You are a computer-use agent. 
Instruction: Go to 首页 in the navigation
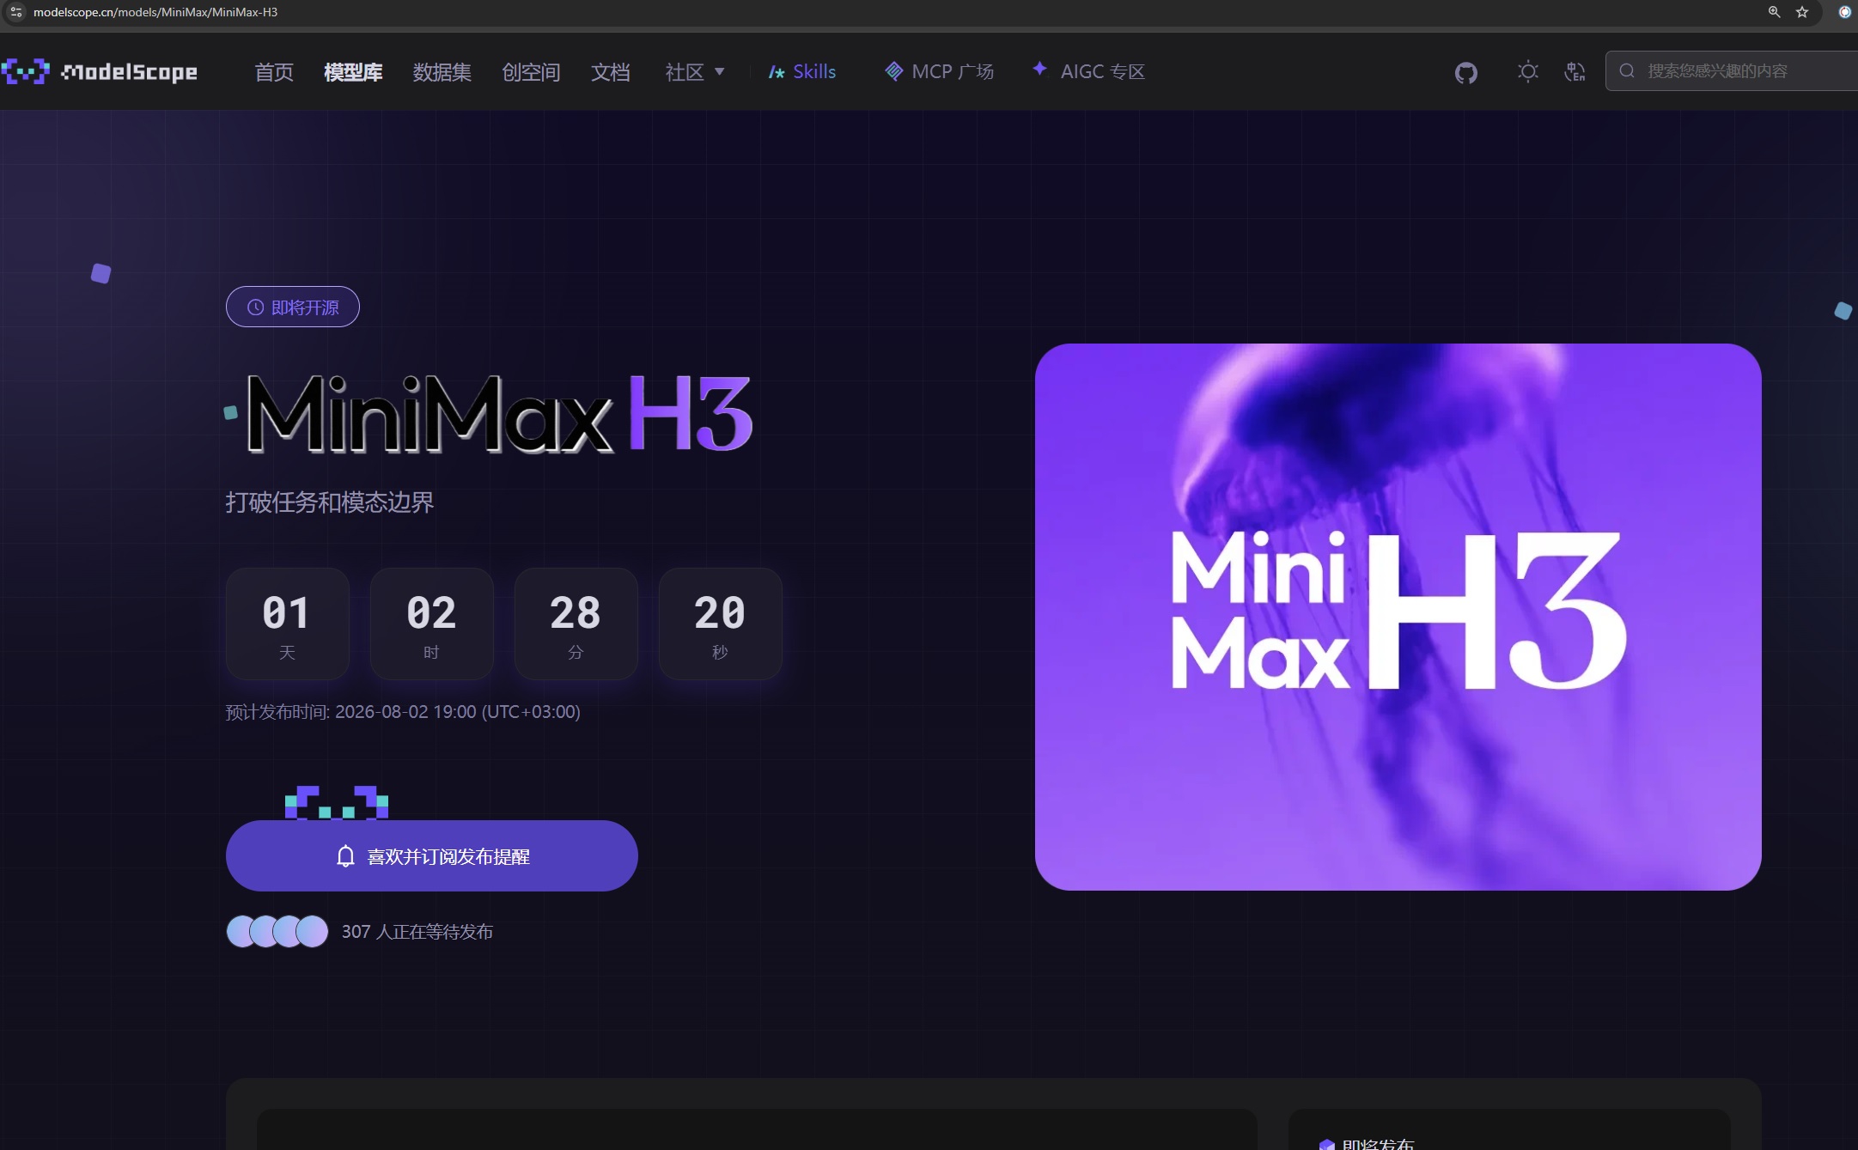tap(274, 72)
